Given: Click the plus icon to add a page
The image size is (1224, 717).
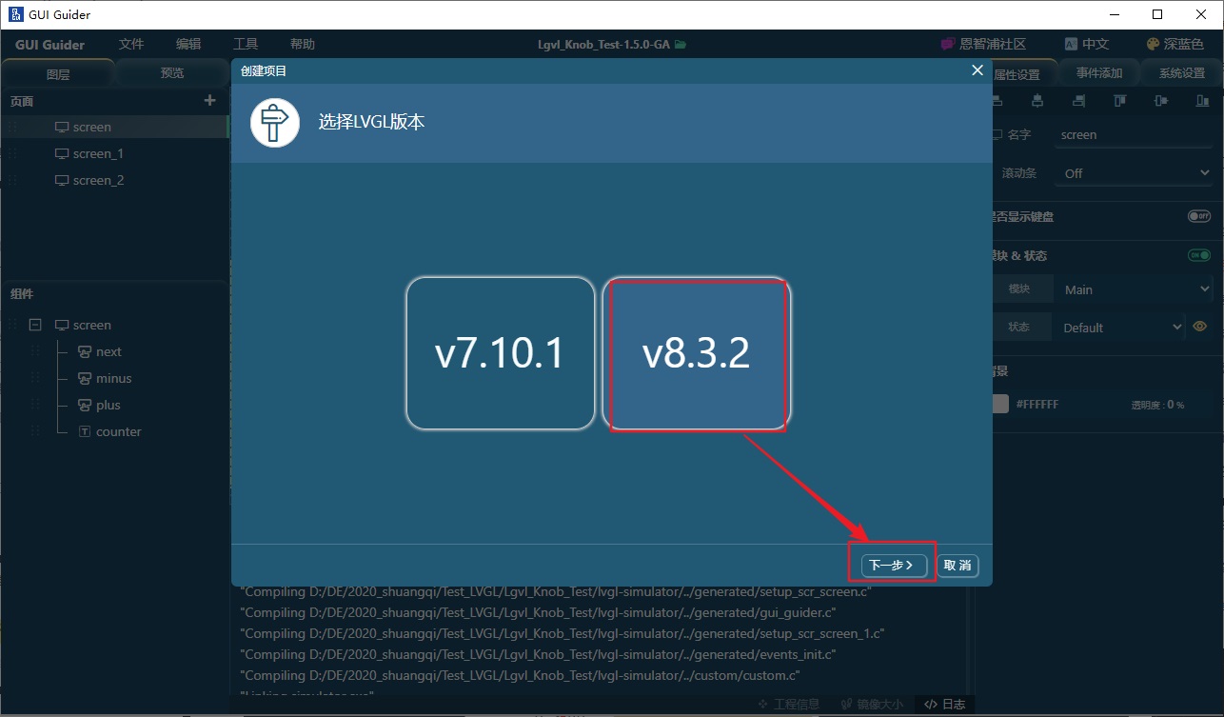Looking at the screenshot, I should tap(210, 101).
